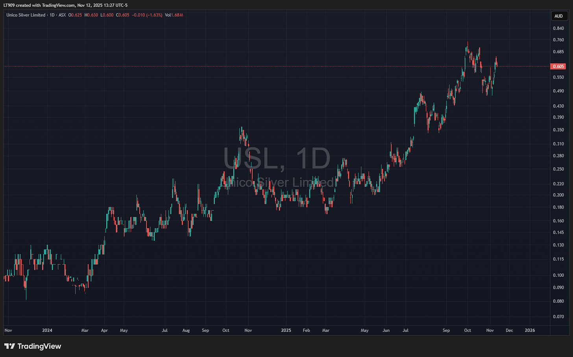Click the close value C0.605
Viewport: 573px width, 357px height.
click(x=122, y=15)
